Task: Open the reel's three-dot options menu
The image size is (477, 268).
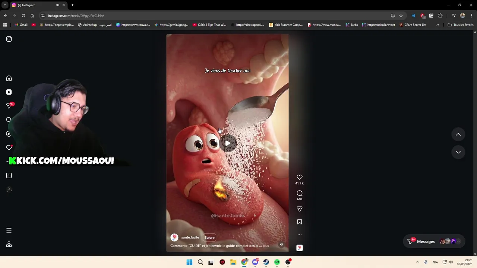Action: (x=299, y=235)
